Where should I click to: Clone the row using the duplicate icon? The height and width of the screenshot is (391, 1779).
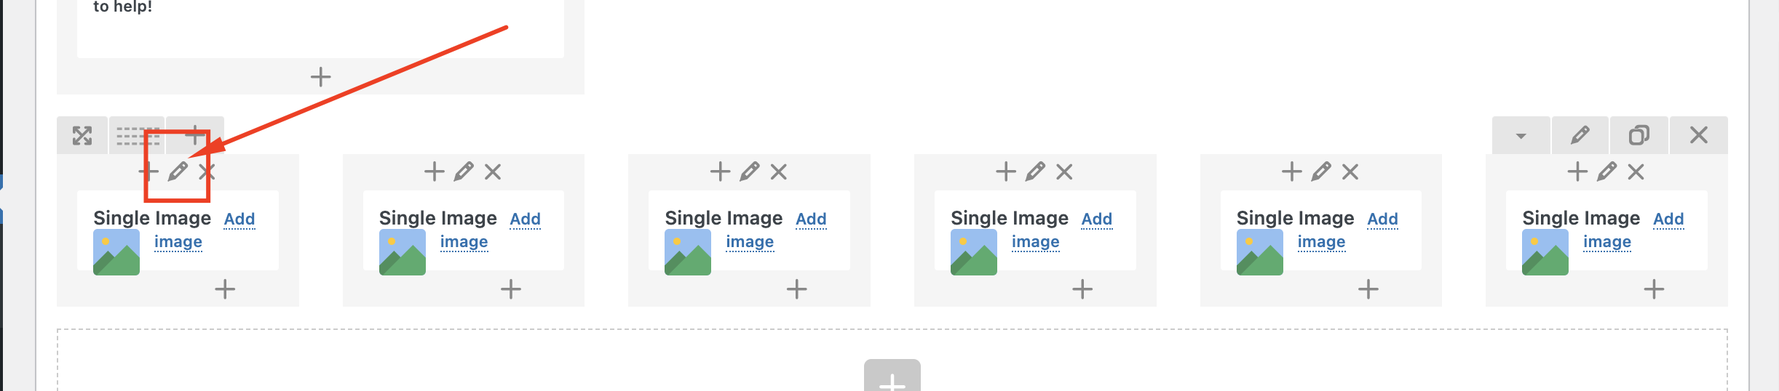click(1639, 135)
